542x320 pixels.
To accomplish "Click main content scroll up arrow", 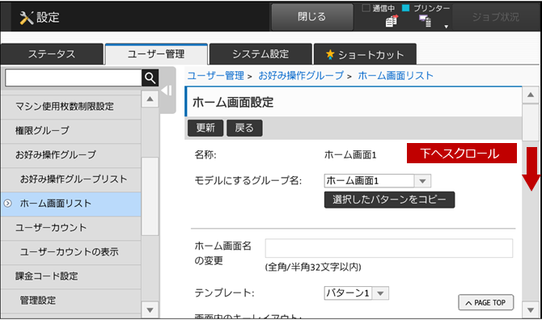I will pos(530,95).
